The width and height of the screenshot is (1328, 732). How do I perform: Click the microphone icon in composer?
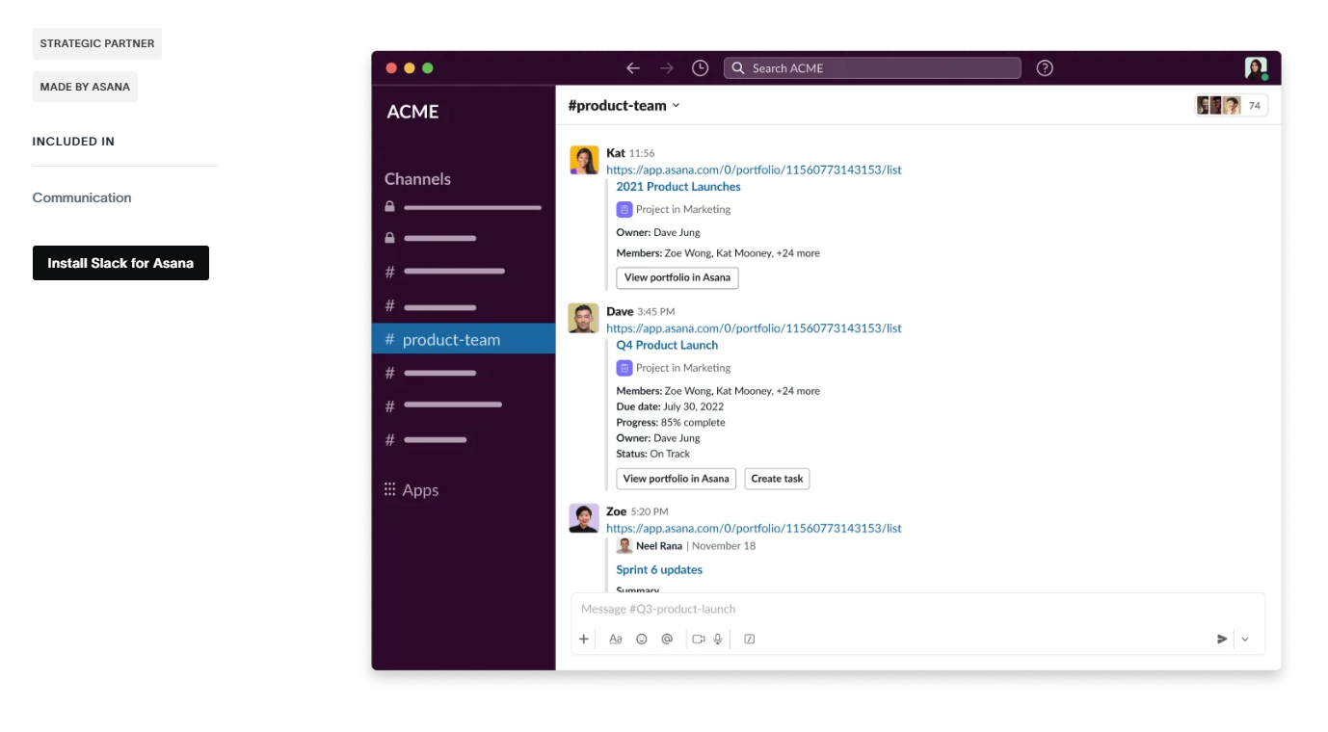(x=718, y=639)
